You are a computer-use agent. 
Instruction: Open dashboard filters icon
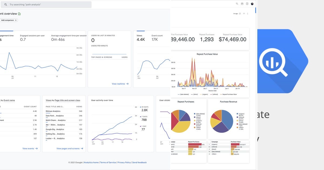pos(244,13)
